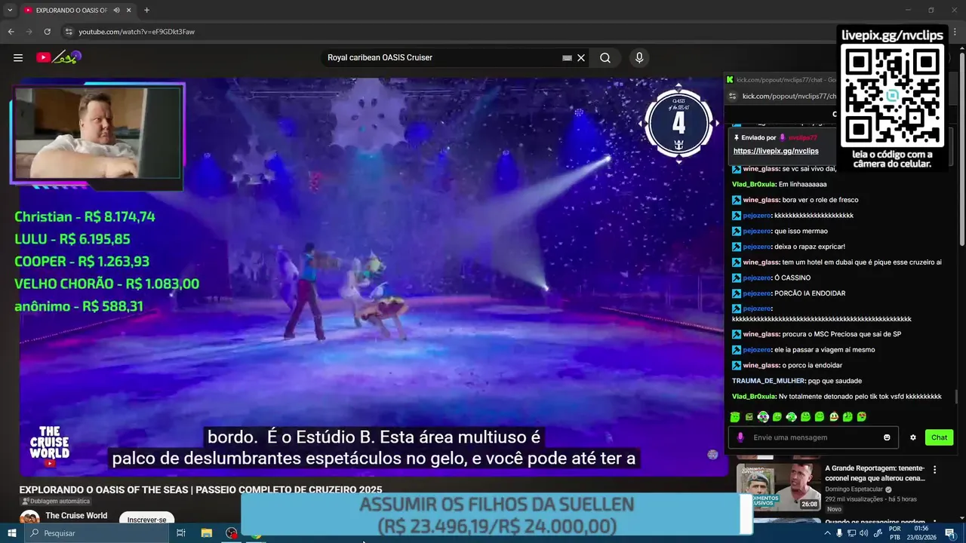The image size is (966, 543).
Task: Open TRAUMA_DE_MULHER user profile in chat
Action: point(768,381)
